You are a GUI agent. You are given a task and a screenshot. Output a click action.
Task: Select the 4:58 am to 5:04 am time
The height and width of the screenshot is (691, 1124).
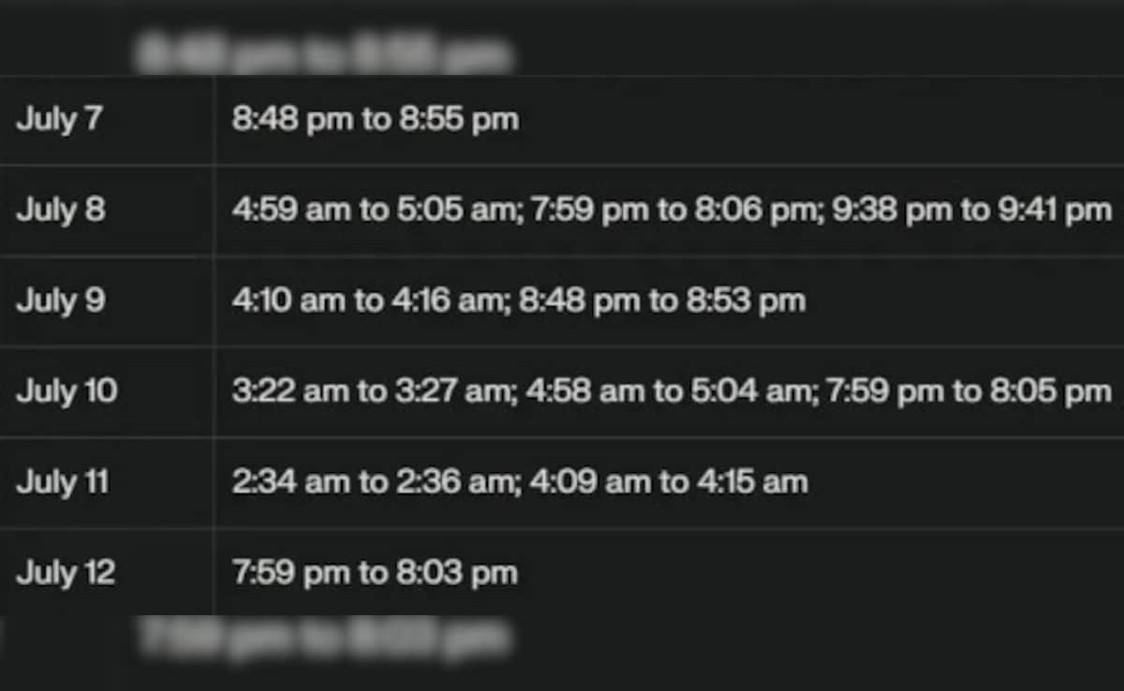point(667,391)
